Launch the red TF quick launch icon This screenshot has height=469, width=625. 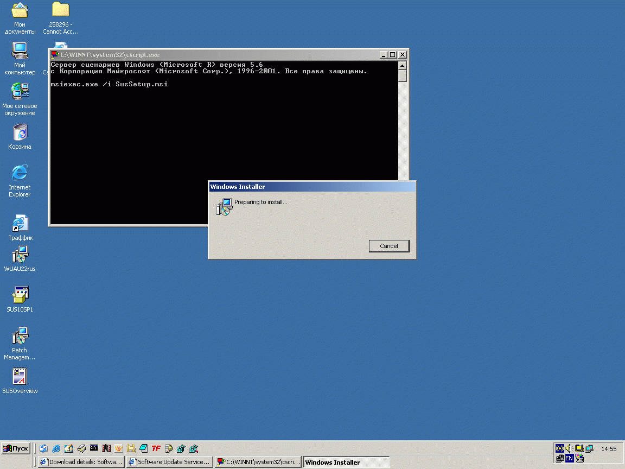156,448
